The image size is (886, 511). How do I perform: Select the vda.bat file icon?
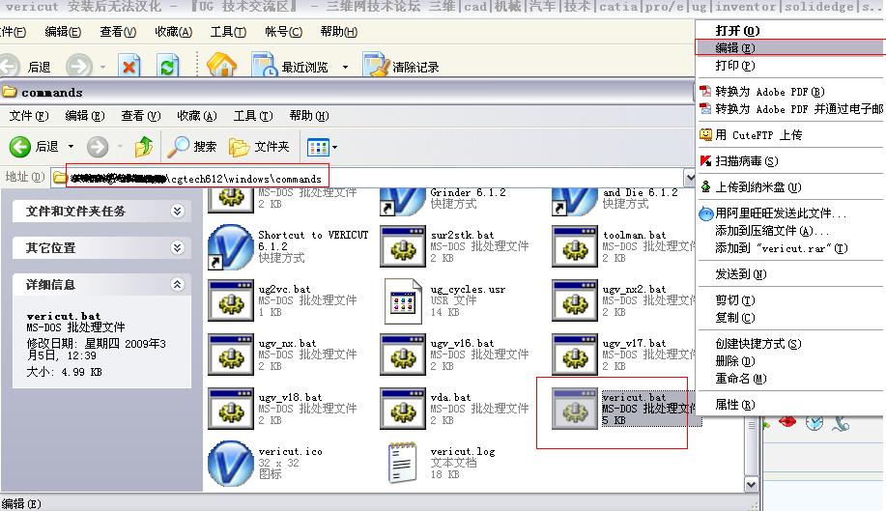click(x=403, y=409)
